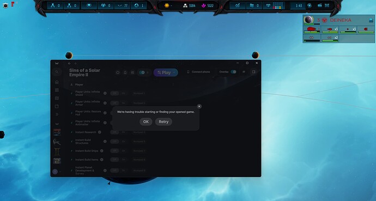Click the 1:43 game timer
Viewport: 376px width, 201px height.
[299, 5]
